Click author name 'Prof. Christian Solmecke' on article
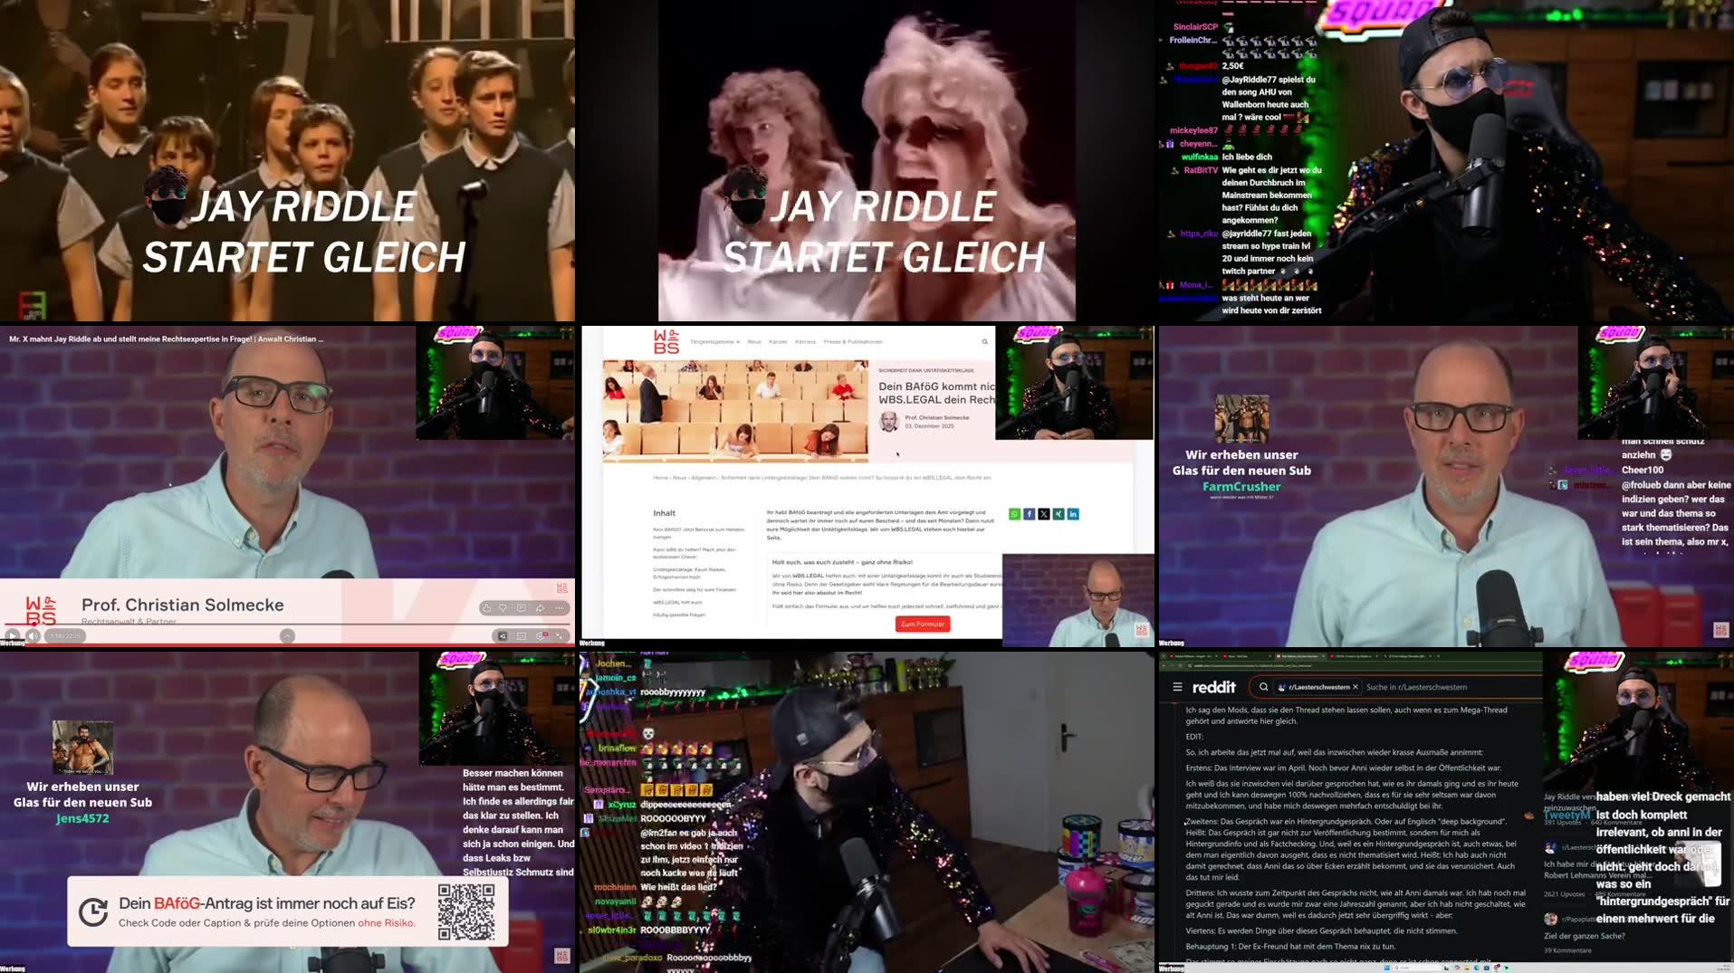 [x=937, y=417]
